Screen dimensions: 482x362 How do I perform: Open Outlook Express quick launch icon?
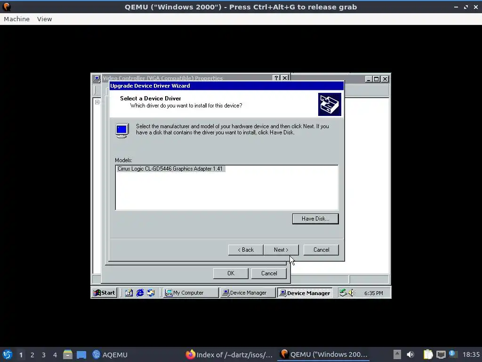click(151, 293)
